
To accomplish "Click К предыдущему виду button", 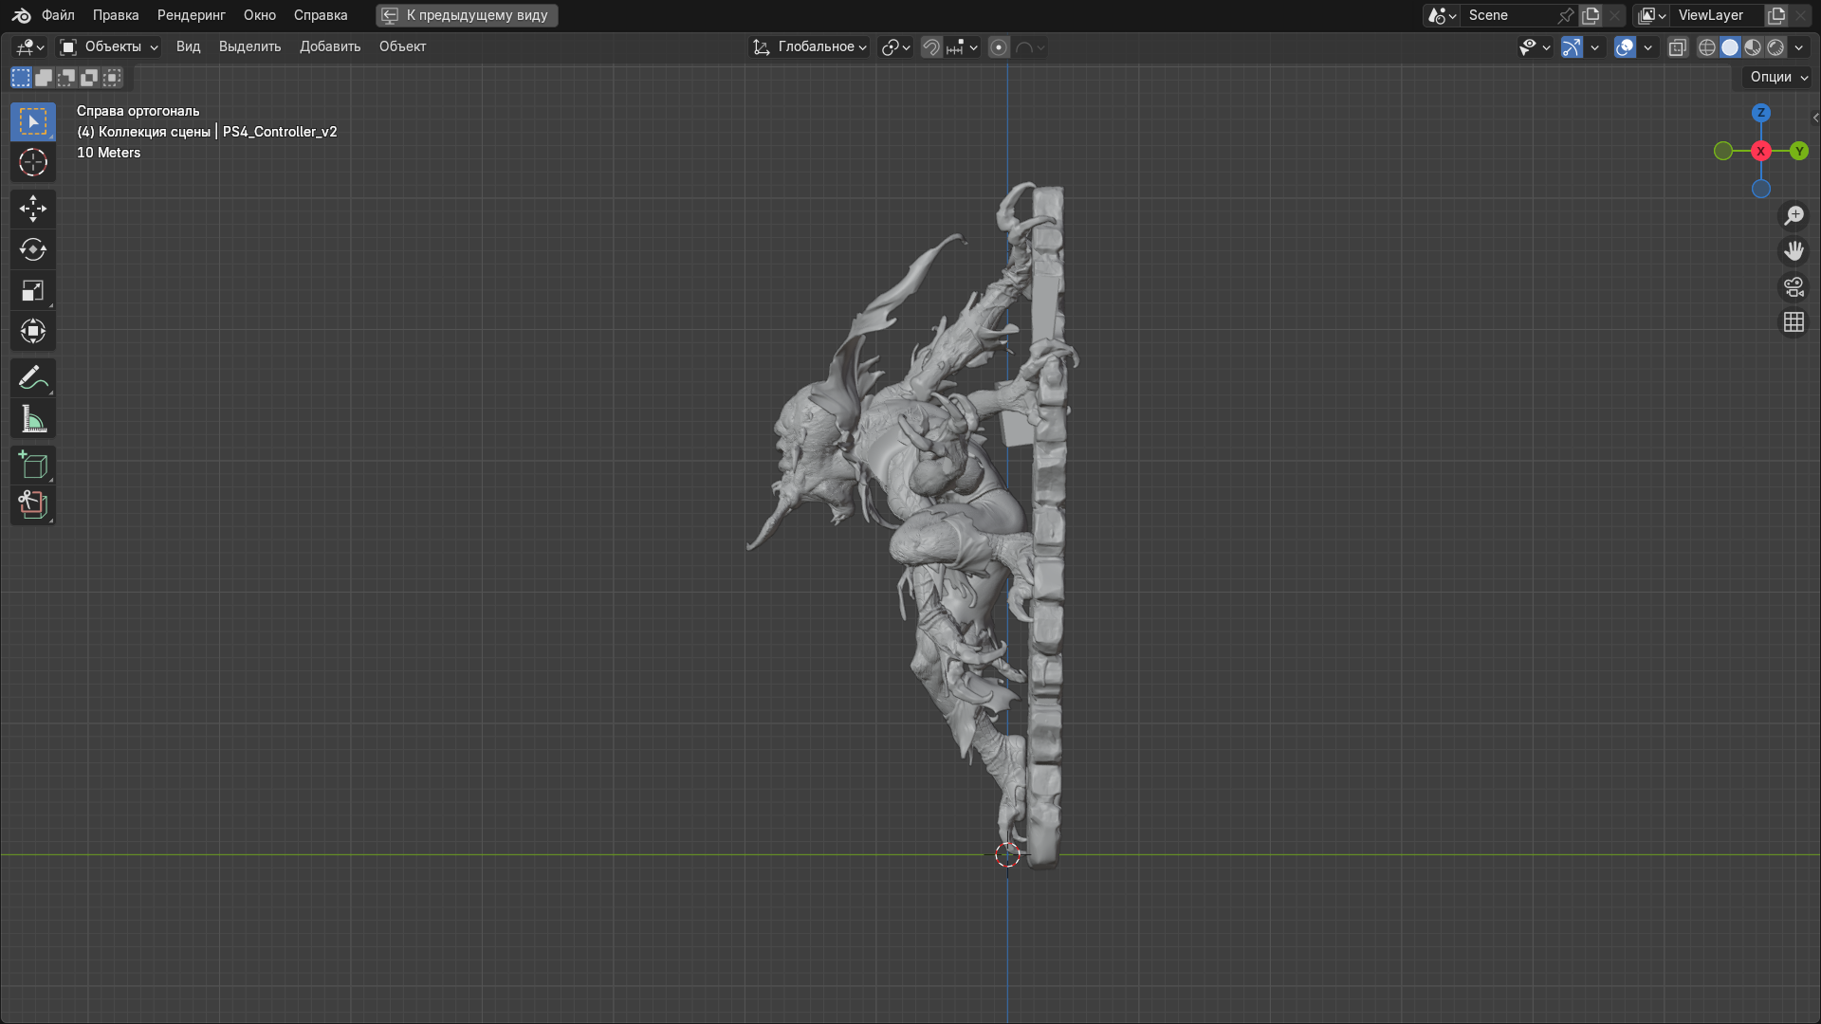I will click(x=467, y=15).
